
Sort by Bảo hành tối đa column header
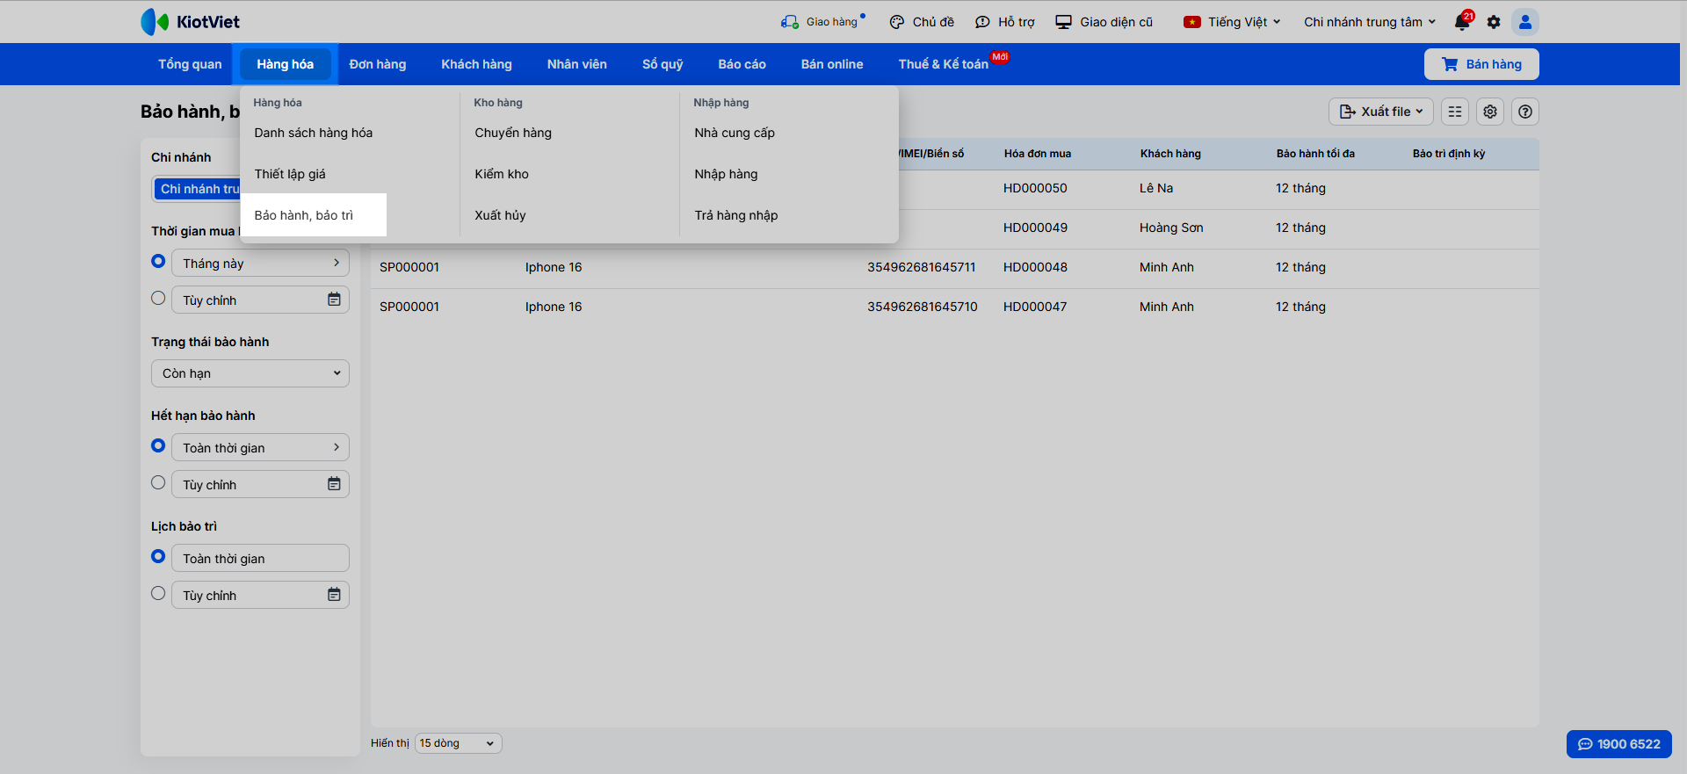pyautogui.click(x=1315, y=154)
